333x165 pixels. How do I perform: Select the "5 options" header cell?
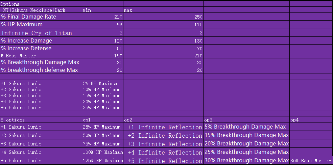(x=13, y=120)
